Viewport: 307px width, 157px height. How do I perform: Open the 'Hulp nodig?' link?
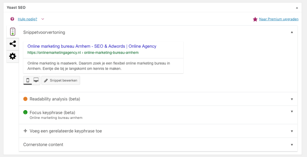27,19
